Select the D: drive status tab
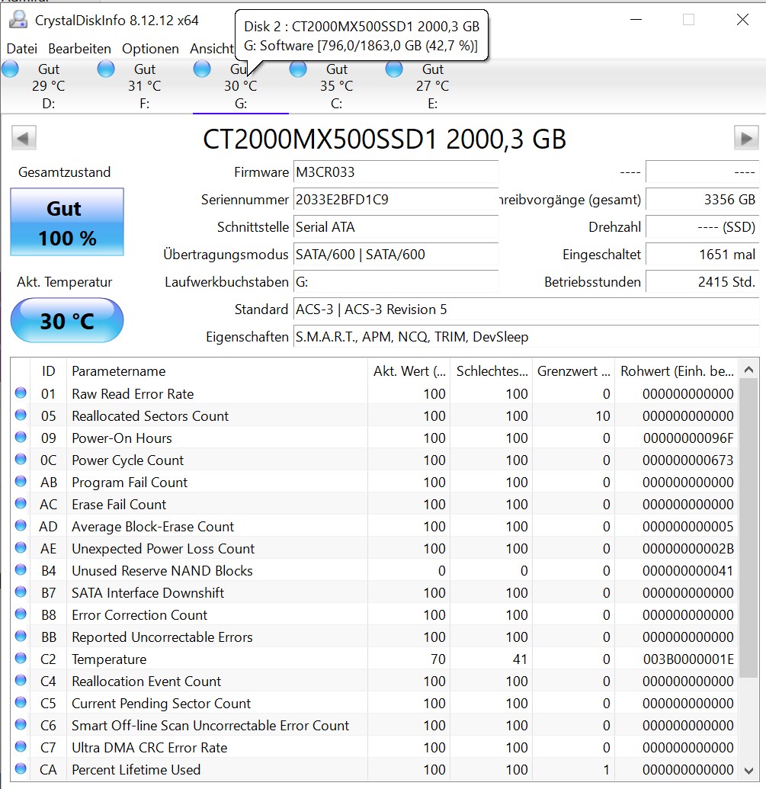 [48, 86]
